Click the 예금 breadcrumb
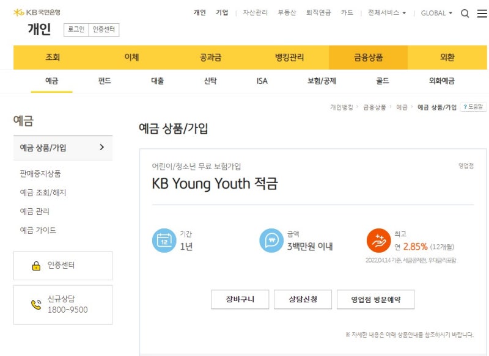Image resolution: width=489 pixels, height=356 pixels. point(402,107)
